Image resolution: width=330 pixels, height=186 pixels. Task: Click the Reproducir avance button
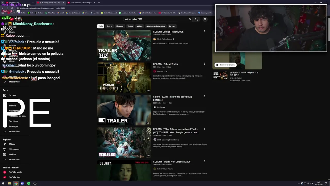click(x=226, y=65)
